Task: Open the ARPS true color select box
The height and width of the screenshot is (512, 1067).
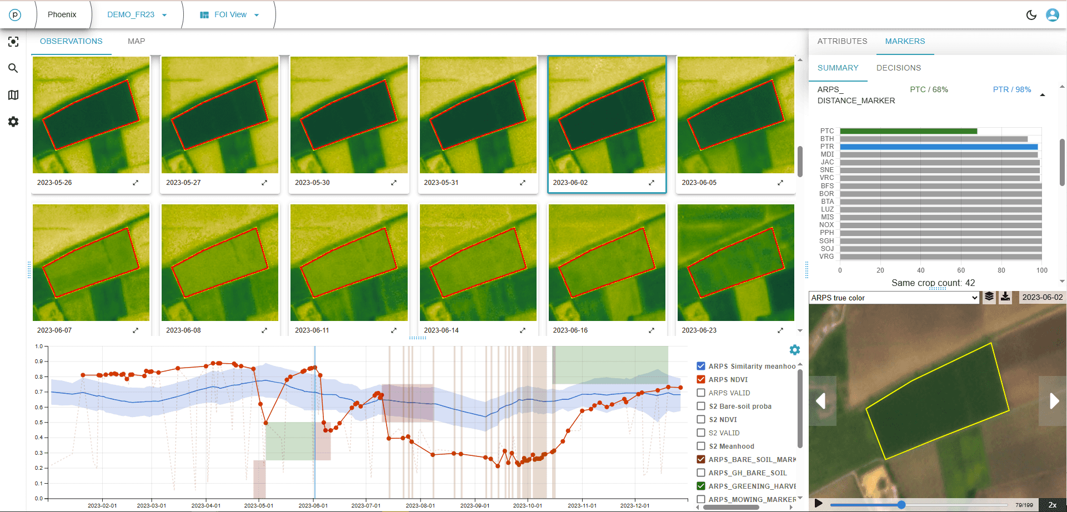Action: pos(894,298)
